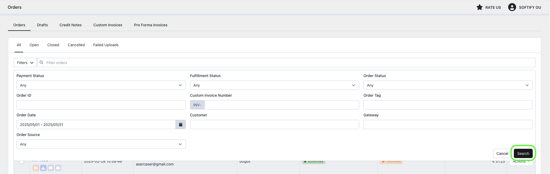
Task: Click the blue download invoice icon
Action: coord(43,168)
